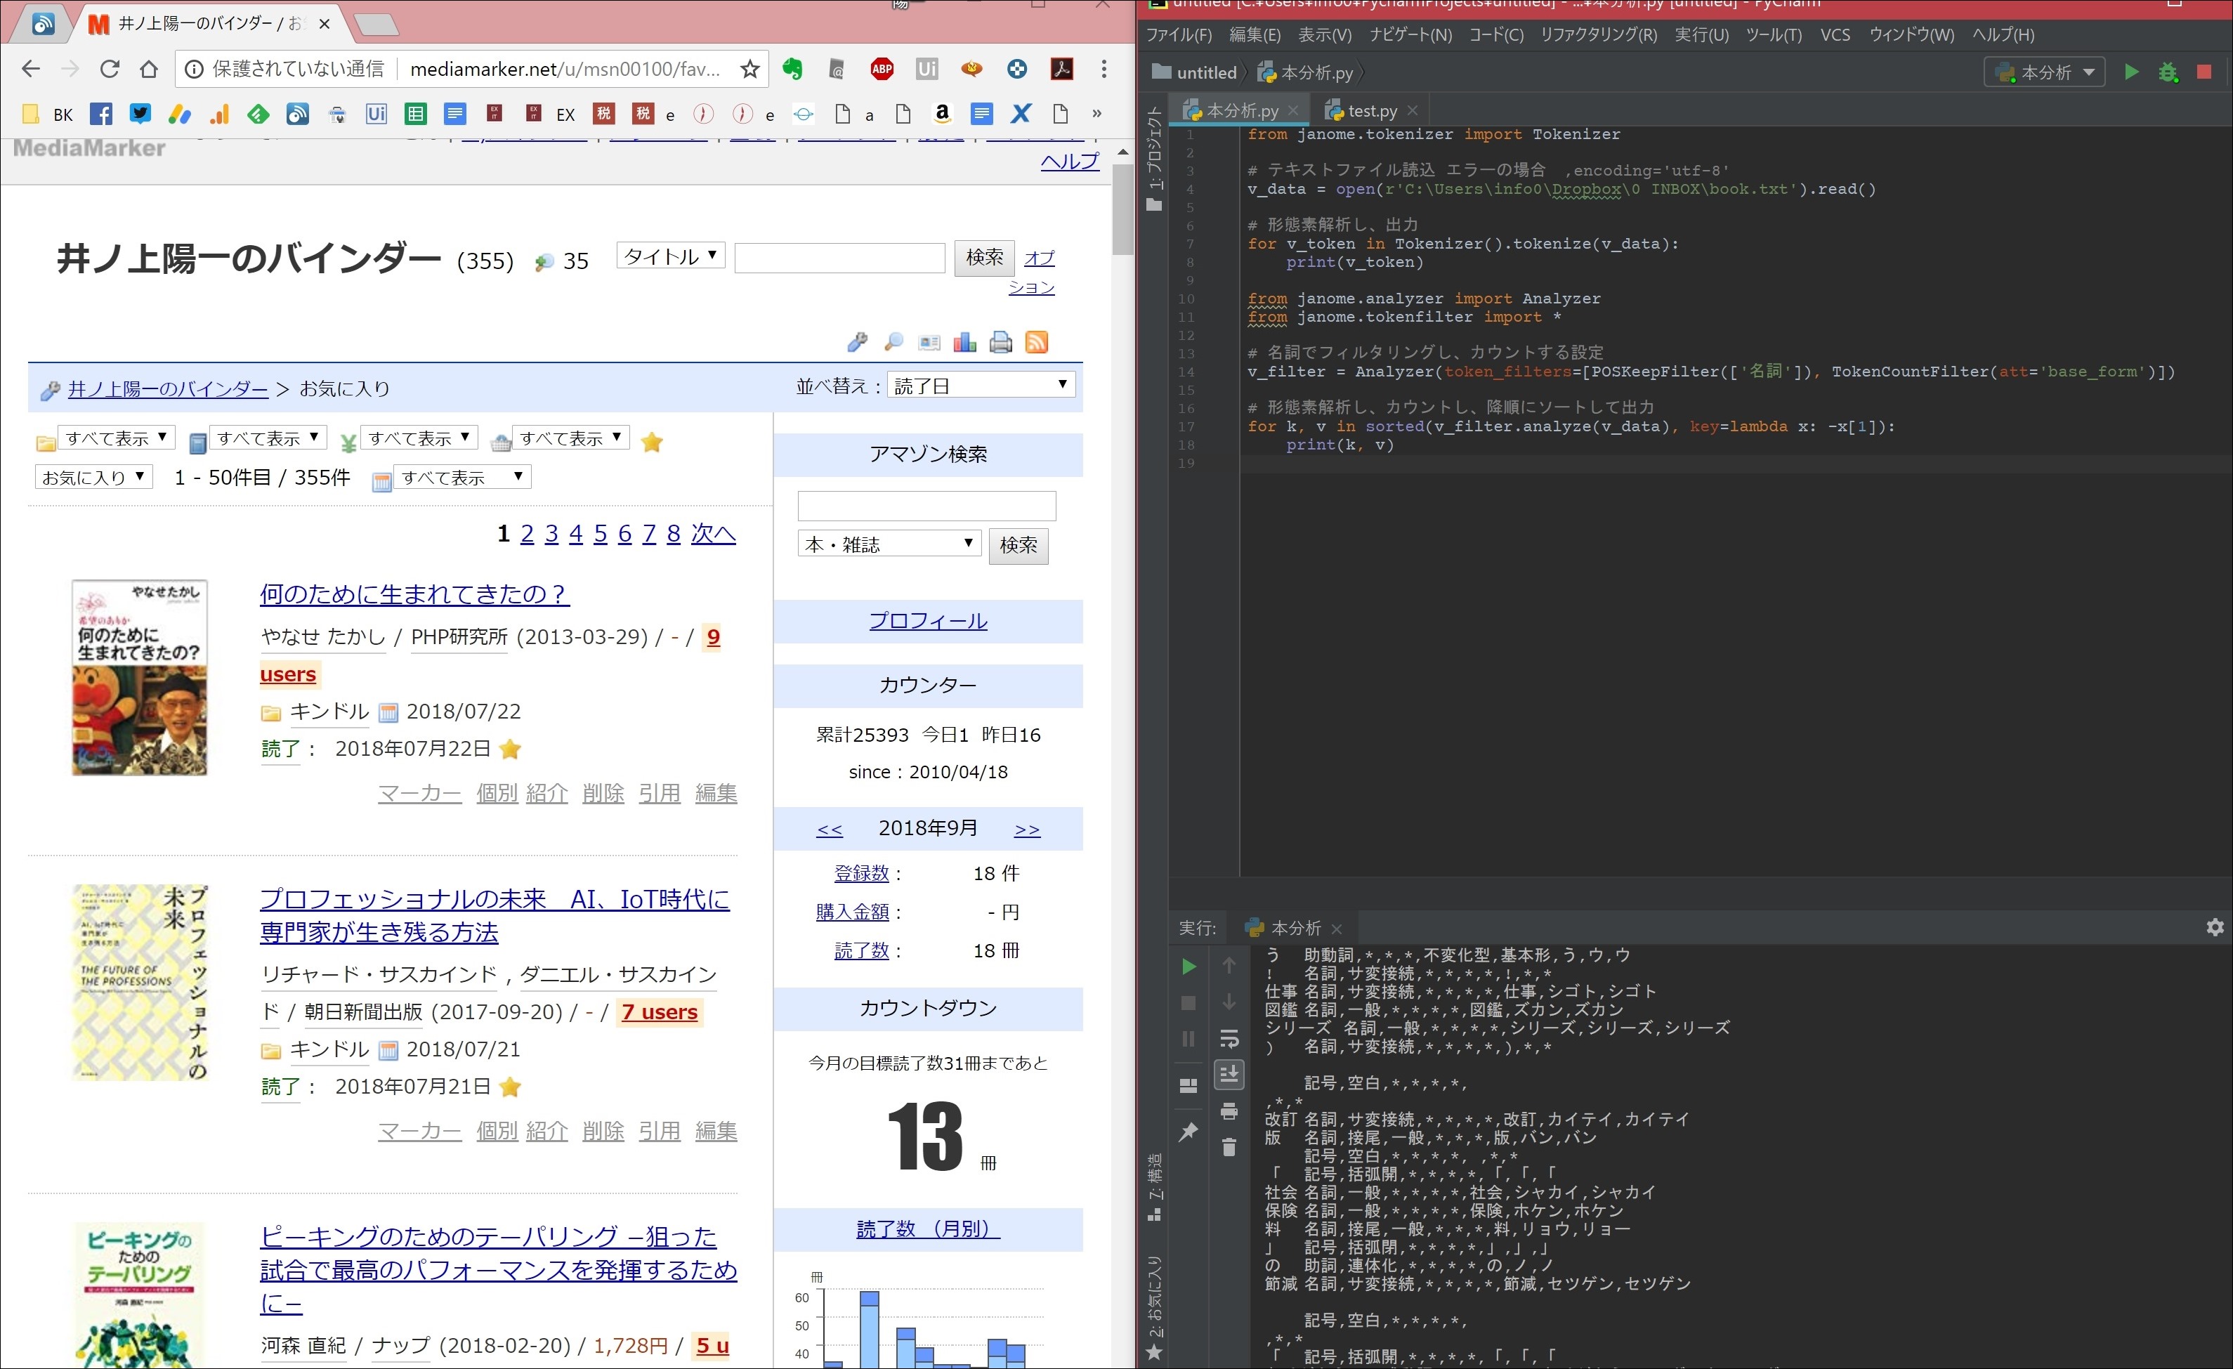Go to previous month with << link
This screenshot has height=1369, width=2233.
pyautogui.click(x=830, y=829)
